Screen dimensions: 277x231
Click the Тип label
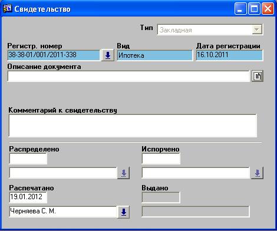147,28
